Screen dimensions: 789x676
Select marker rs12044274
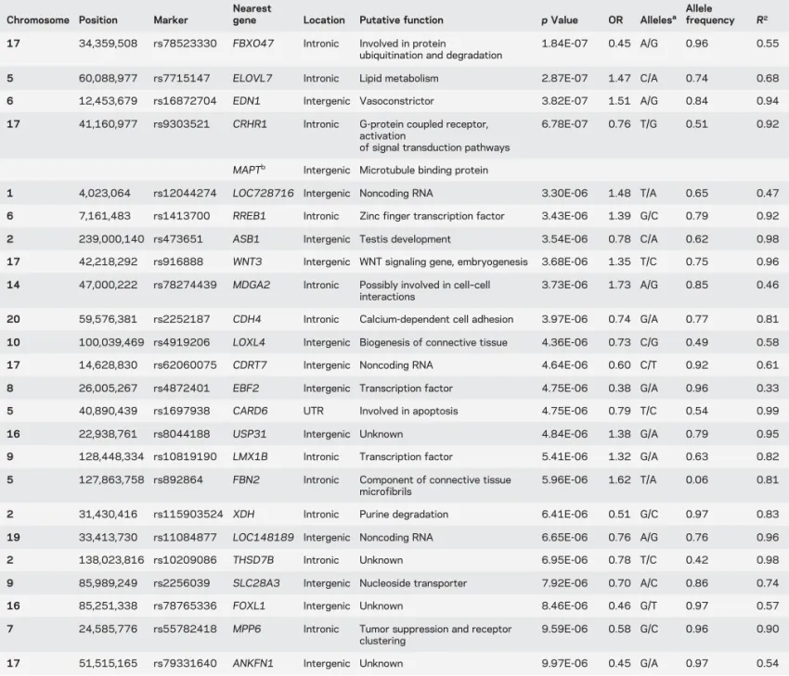click(185, 193)
